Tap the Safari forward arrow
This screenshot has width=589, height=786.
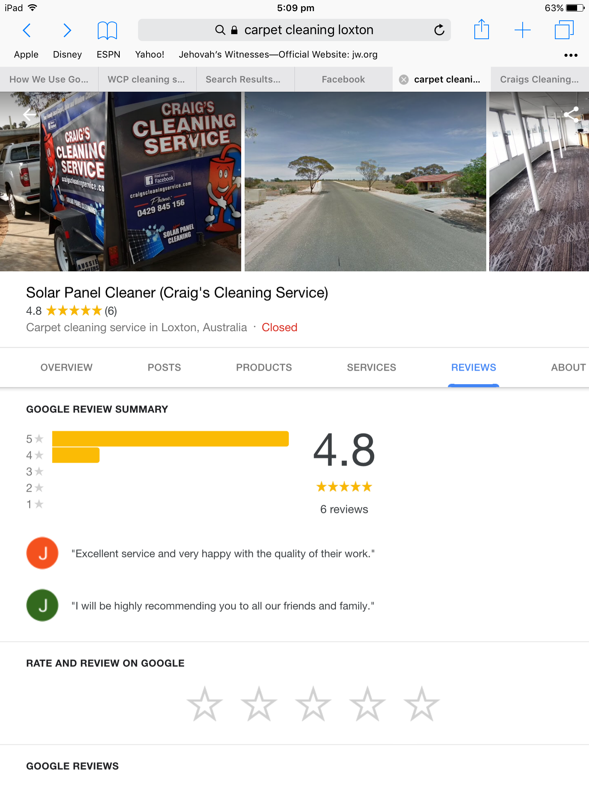point(67,30)
